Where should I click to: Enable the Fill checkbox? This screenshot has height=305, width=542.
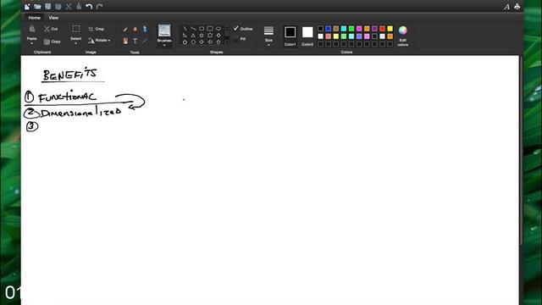click(x=236, y=39)
